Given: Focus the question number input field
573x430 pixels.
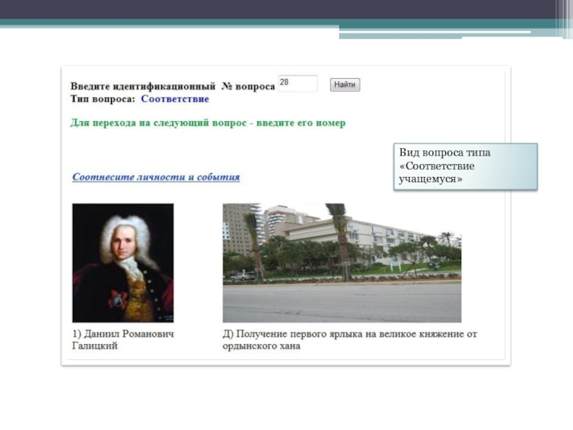Looking at the screenshot, I should click(x=297, y=84).
